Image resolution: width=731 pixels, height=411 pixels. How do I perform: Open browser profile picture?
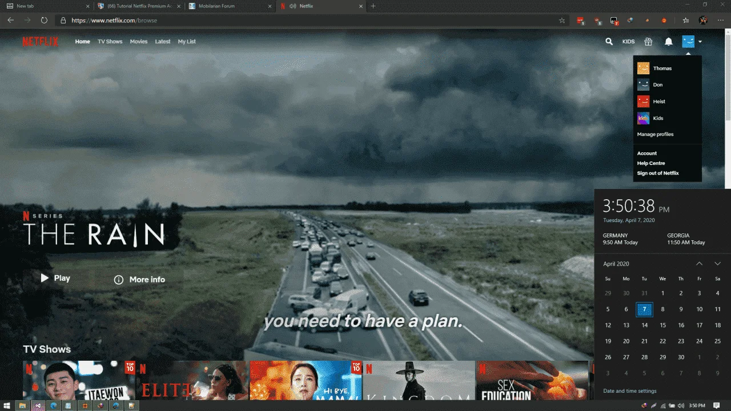[703, 20]
